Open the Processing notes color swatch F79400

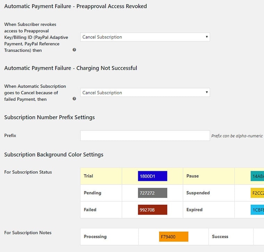point(174,236)
